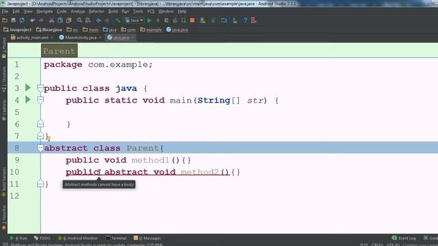Click the red Stop icon
The height and width of the screenshot is (246, 438).
(192, 20)
